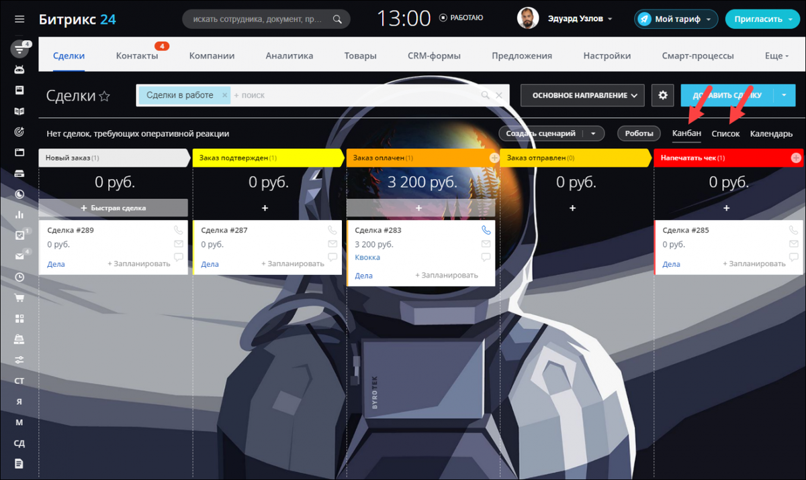Open the bar chart icon in sidebar
806x480 pixels.
point(19,215)
